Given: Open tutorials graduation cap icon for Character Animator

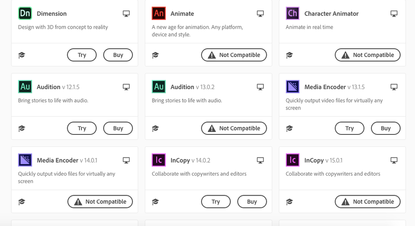Looking at the screenshot, I should (x=289, y=55).
